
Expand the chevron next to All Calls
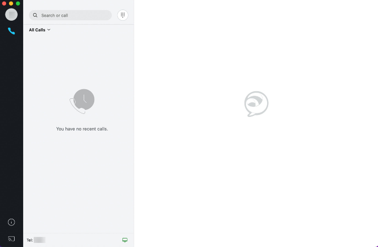(x=49, y=30)
